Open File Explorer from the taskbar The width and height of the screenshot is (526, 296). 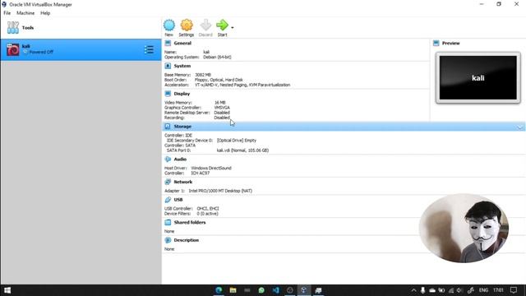(x=233, y=290)
